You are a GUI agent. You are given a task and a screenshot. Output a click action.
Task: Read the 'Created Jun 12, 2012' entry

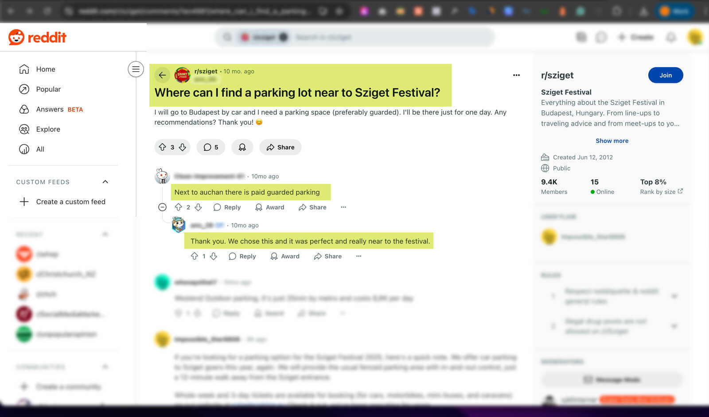(x=577, y=157)
